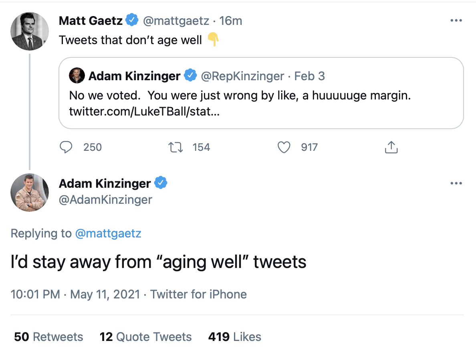Click the share icon under Gaetz's tweet
Image resolution: width=476 pixels, height=353 pixels.
pyautogui.click(x=391, y=148)
